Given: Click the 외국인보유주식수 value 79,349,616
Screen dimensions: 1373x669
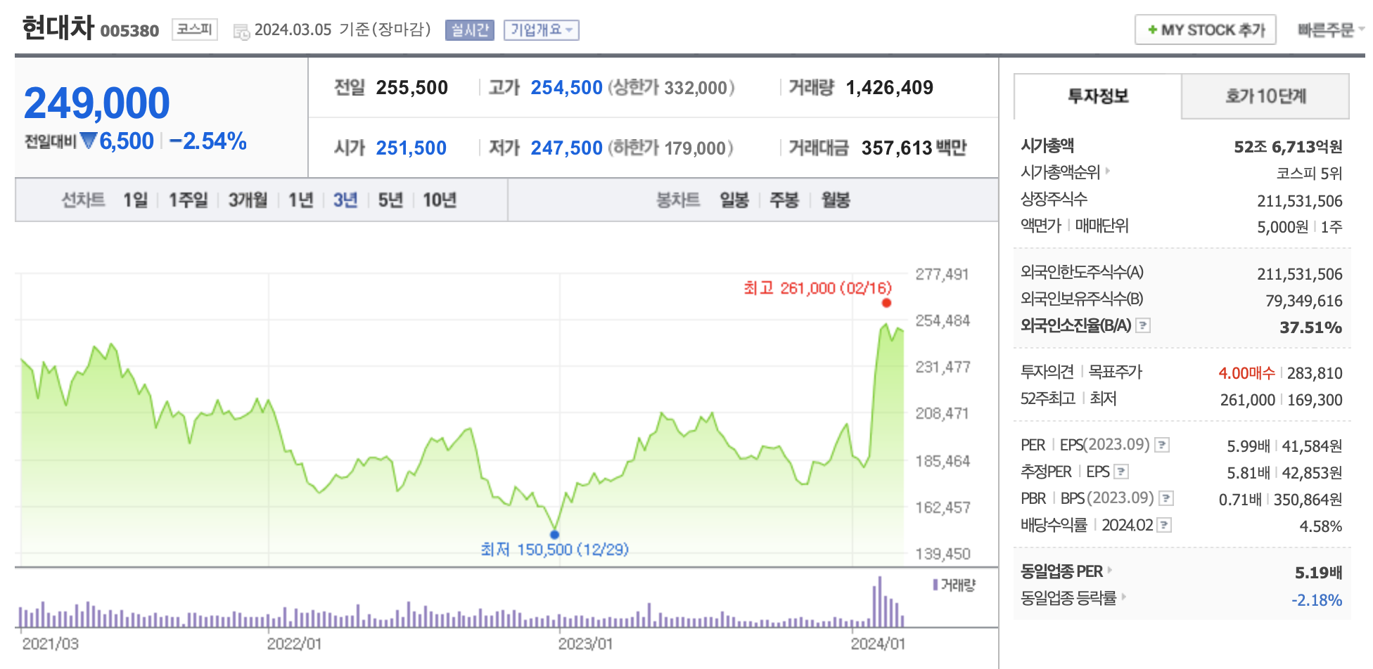Looking at the screenshot, I should (1304, 301).
